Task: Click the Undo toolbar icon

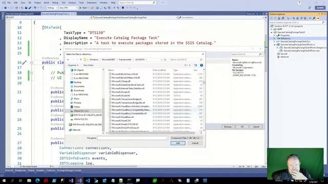Action: 35,8
